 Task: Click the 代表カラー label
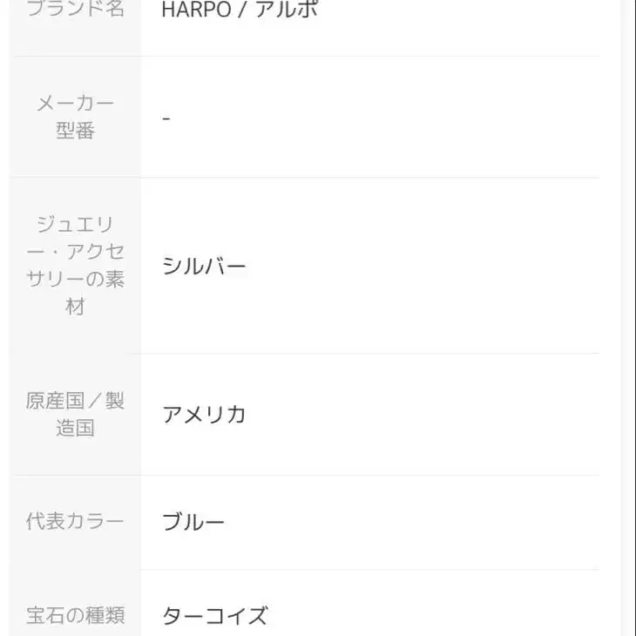[x=75, y=522]
